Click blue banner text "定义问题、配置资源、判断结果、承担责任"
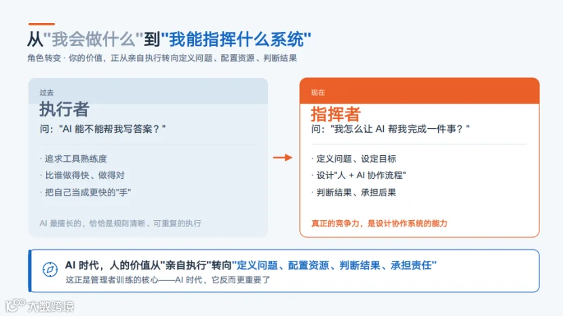 coord(334,266)
